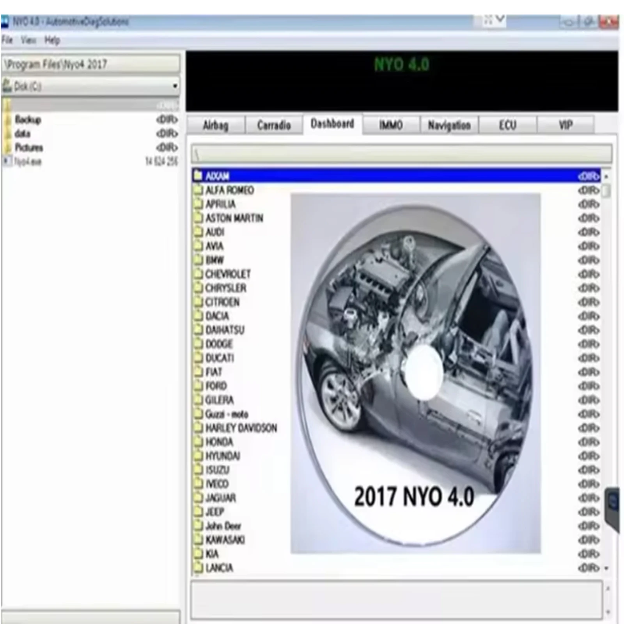Switch to the Carradio tab
This screenshot has width=624, height=624.
coord(274,125)
